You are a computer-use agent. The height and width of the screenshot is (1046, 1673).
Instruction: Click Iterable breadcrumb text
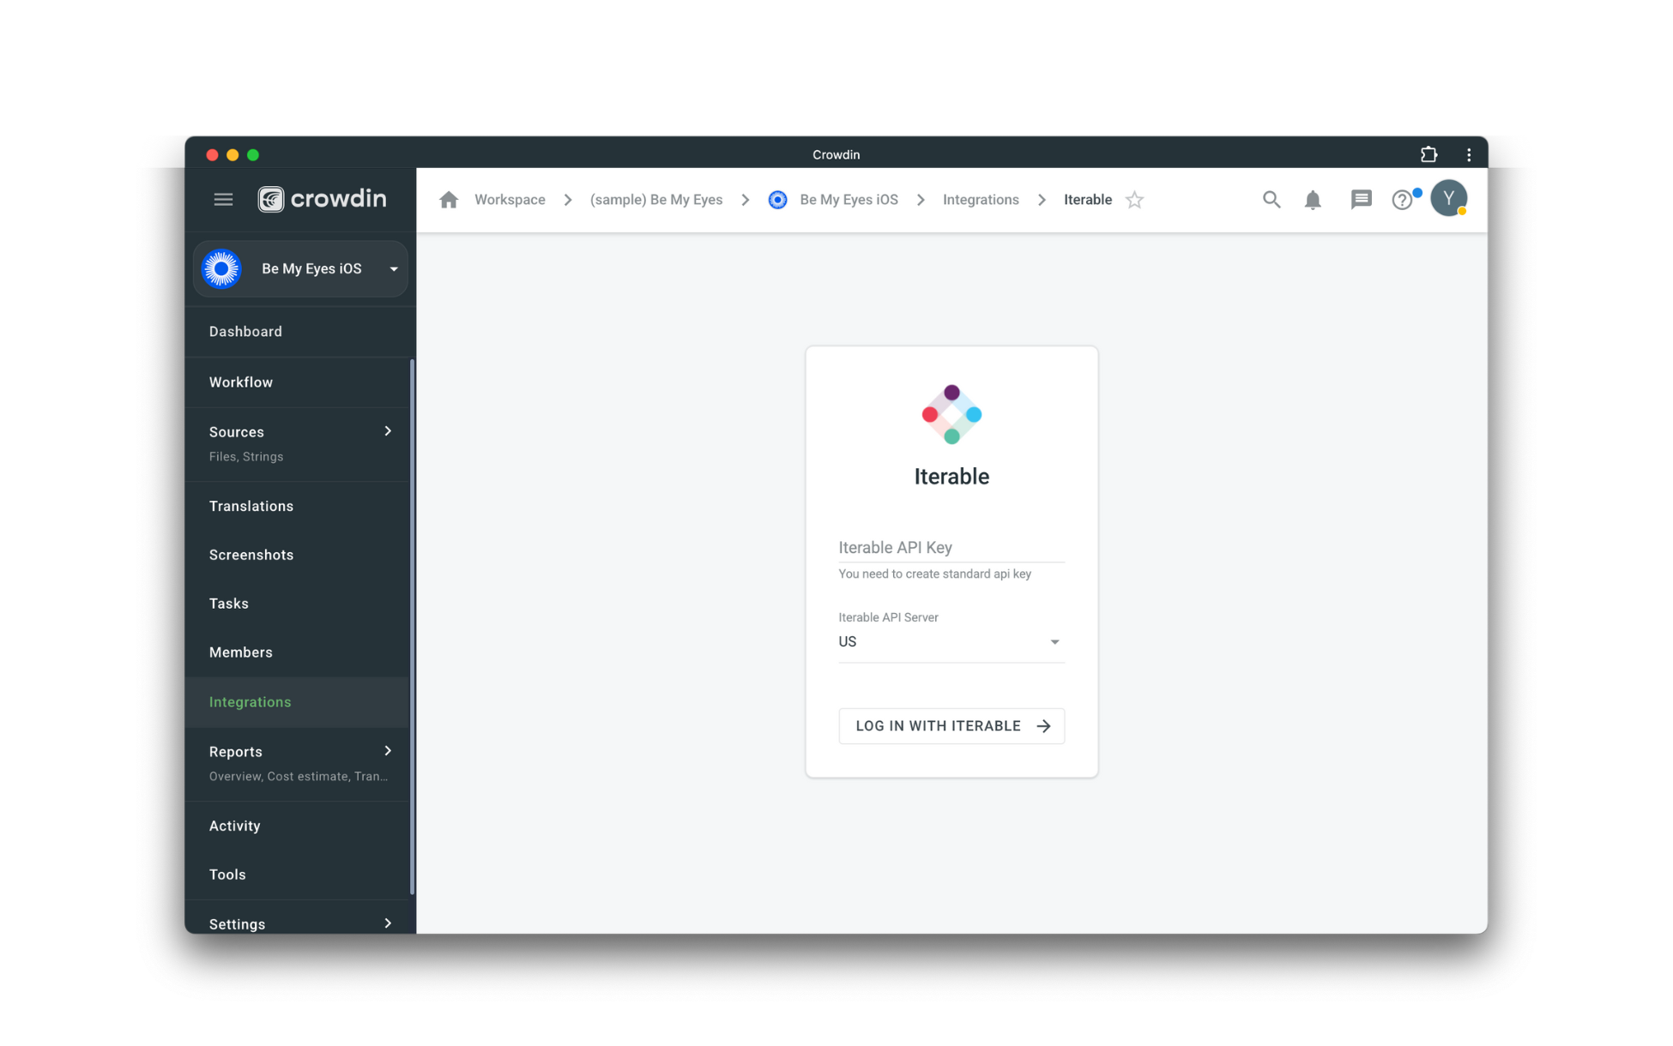[x=1088, y=200]
